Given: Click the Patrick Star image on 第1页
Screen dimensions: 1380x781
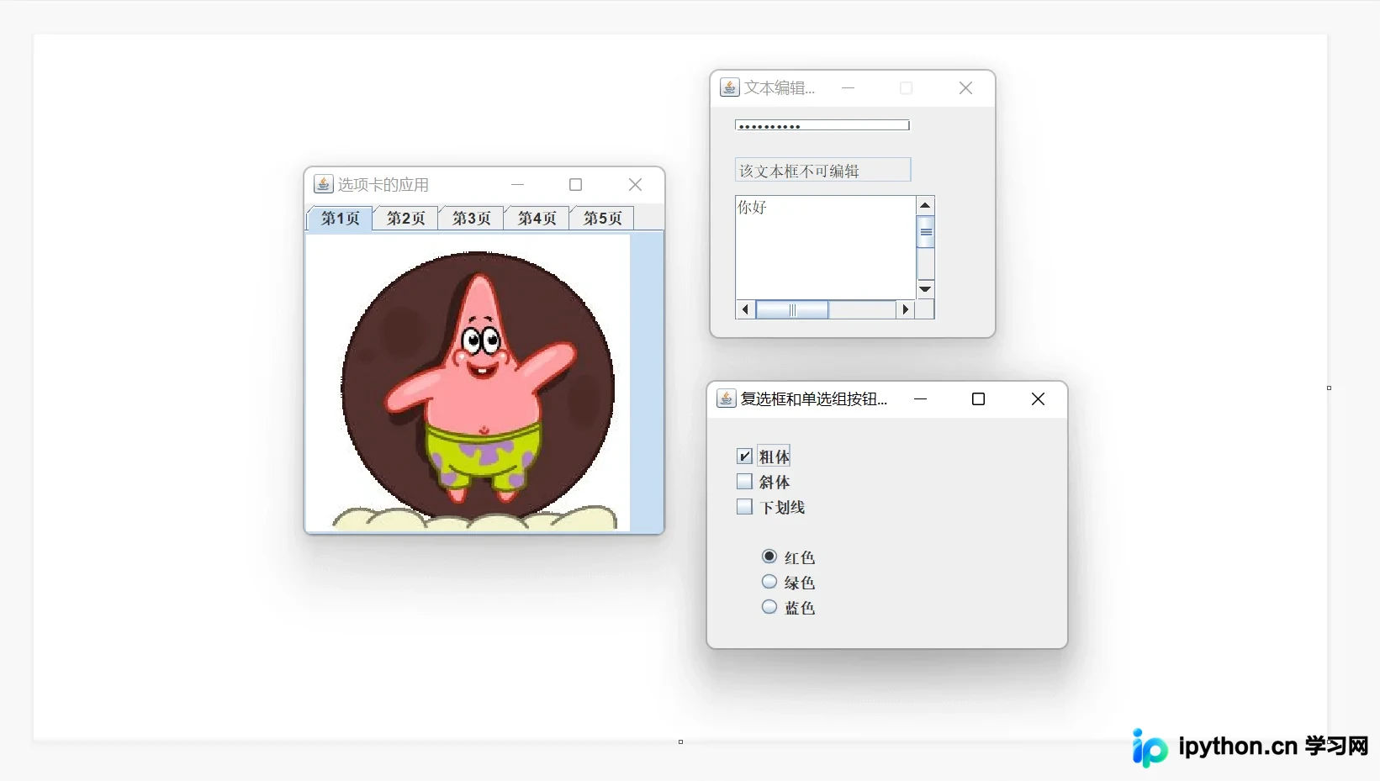Looking at the screenshot, I should pyautogui.click(x=468, y=383).
